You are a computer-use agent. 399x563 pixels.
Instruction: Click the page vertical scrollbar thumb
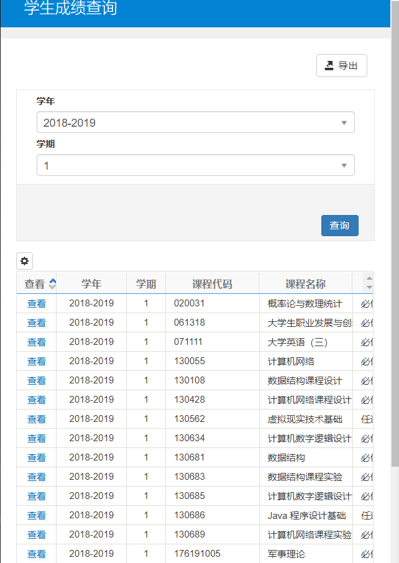[x=395, y=234]
